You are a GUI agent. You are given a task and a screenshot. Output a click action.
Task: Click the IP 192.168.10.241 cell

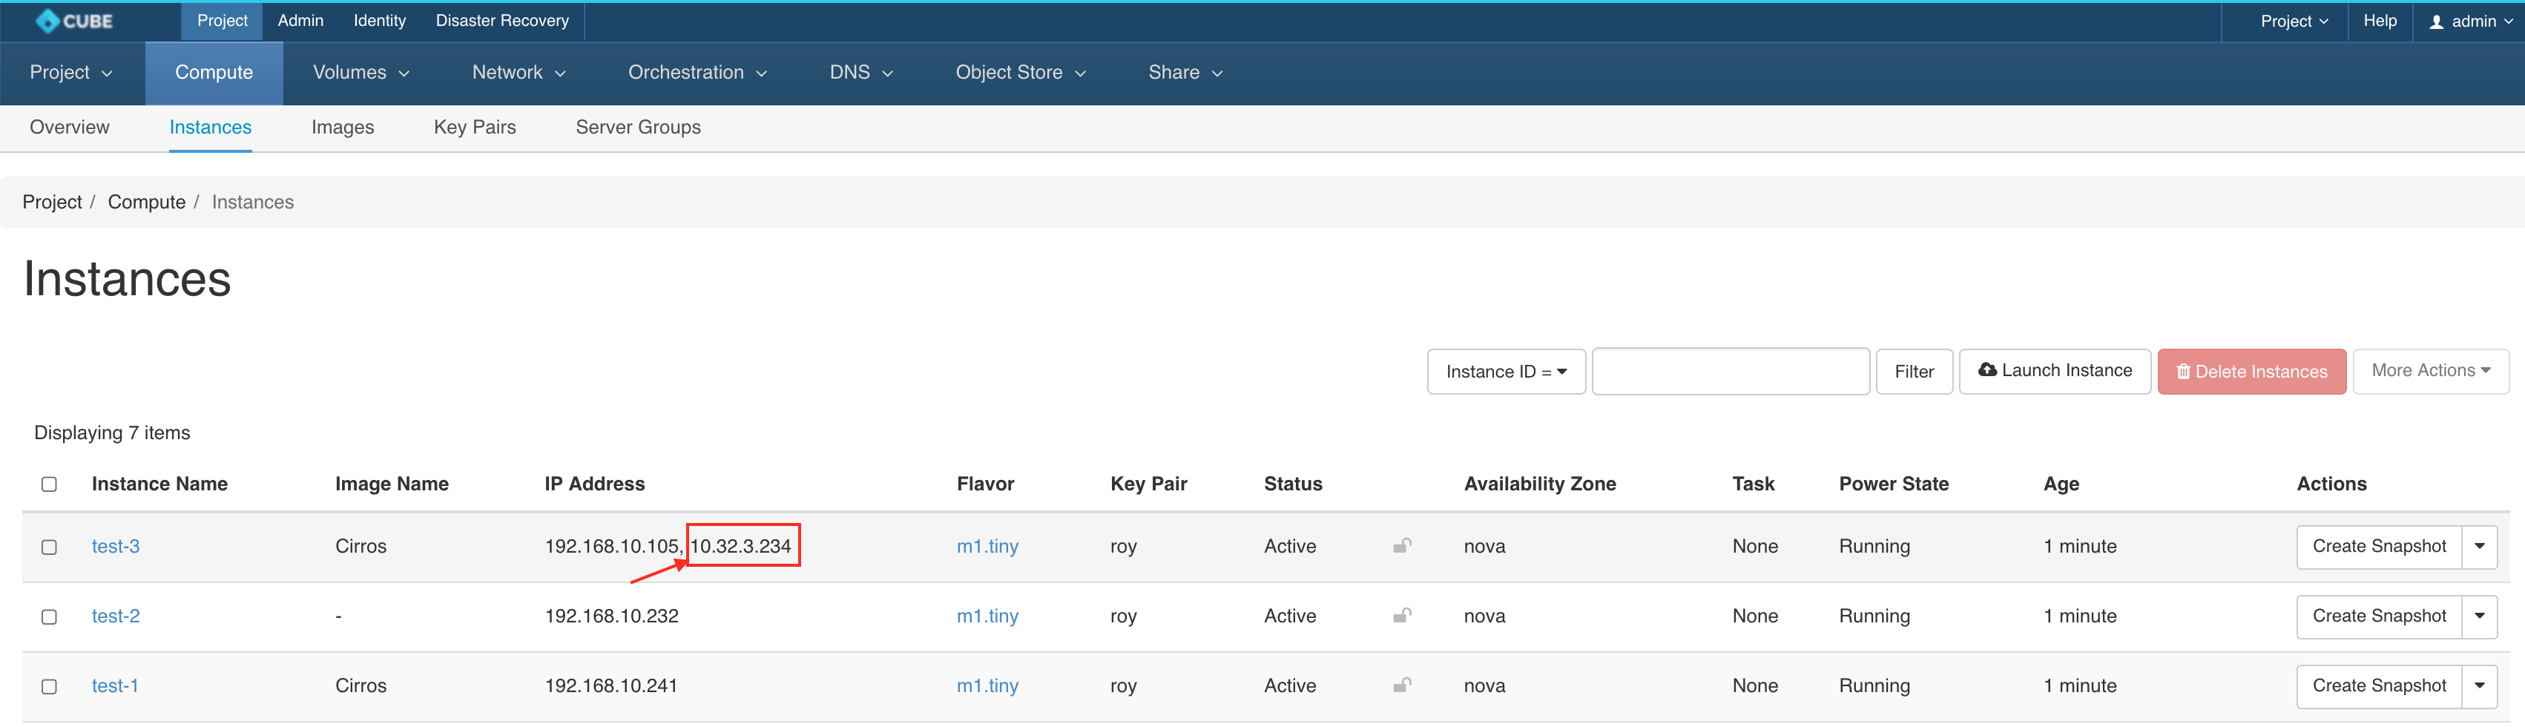point(610,685)
